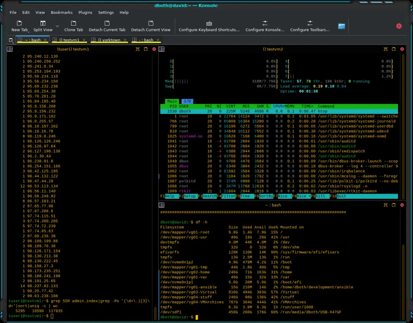This screenshot has height=323, width=413.
Task: Maximize the lower ~ : bash pane
Action: pyautogui.click(x=385, y=205)
